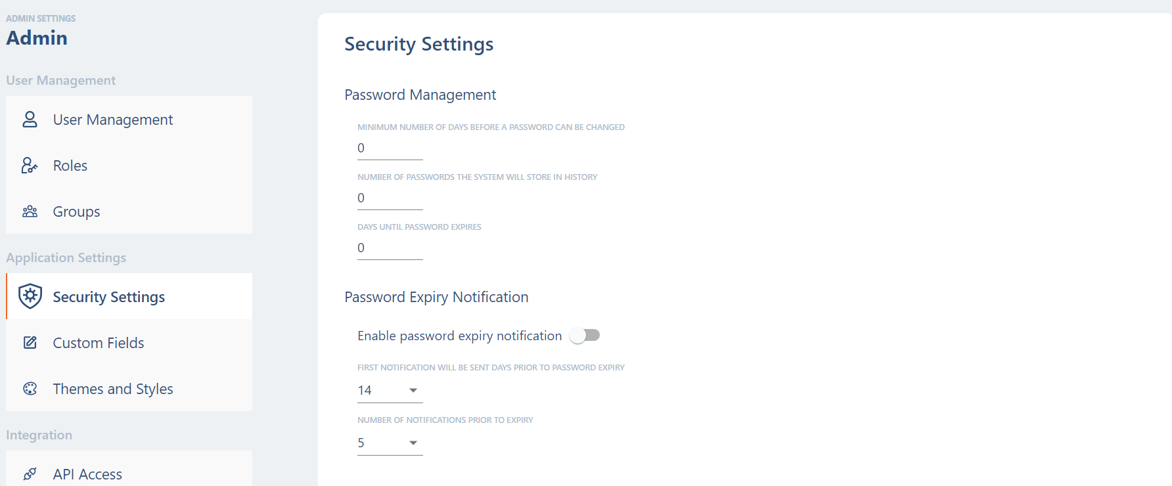Click 'User Management' group label heading
Image resolution: width=1172 pixels, height=486 pixels.
click(61, 80)
